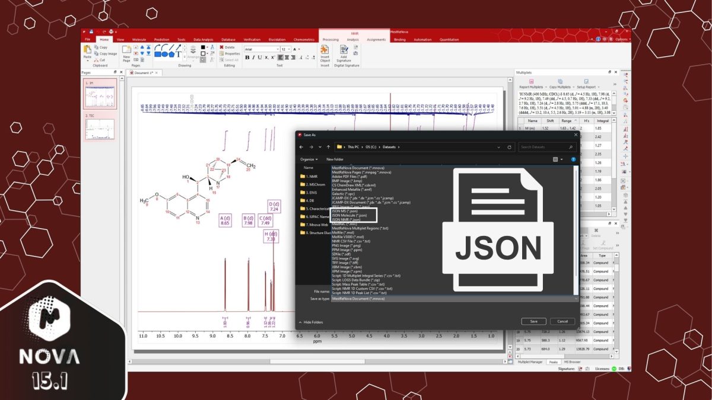Select the Document 1 document tab

point(144,72)
